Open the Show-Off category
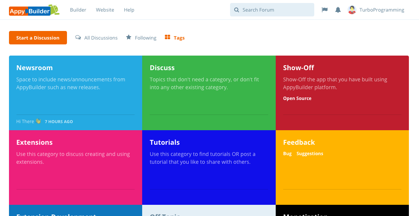This screenshot has height=216, width=419. coord(299,68)
